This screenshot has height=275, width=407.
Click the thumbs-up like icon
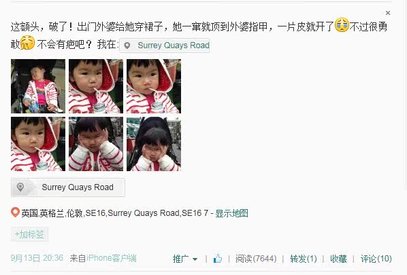pos(218,259)
